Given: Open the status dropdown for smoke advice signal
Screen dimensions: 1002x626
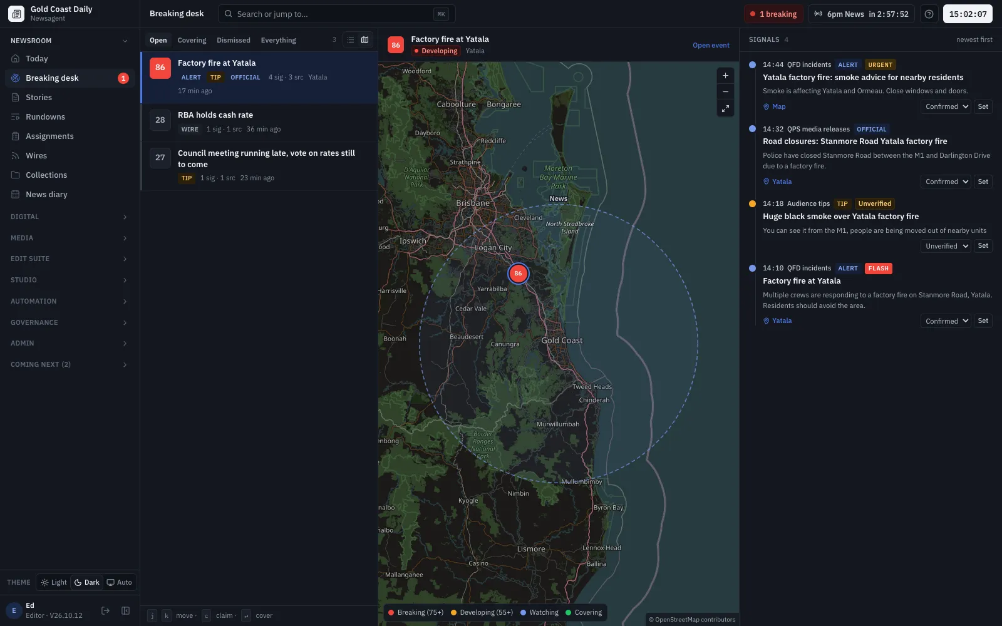Looking at the screenshot, I should pos(946,107).
